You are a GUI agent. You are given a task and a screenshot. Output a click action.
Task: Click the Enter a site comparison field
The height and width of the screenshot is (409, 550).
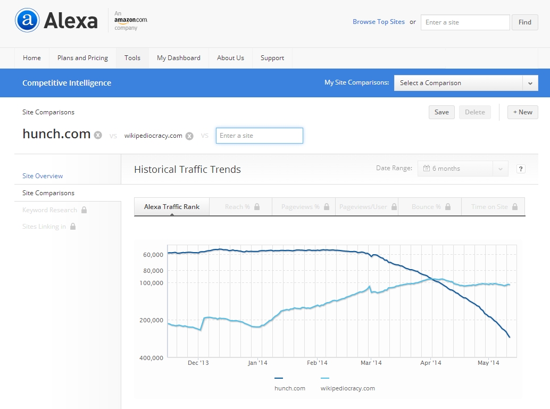[x=259, y=136]
